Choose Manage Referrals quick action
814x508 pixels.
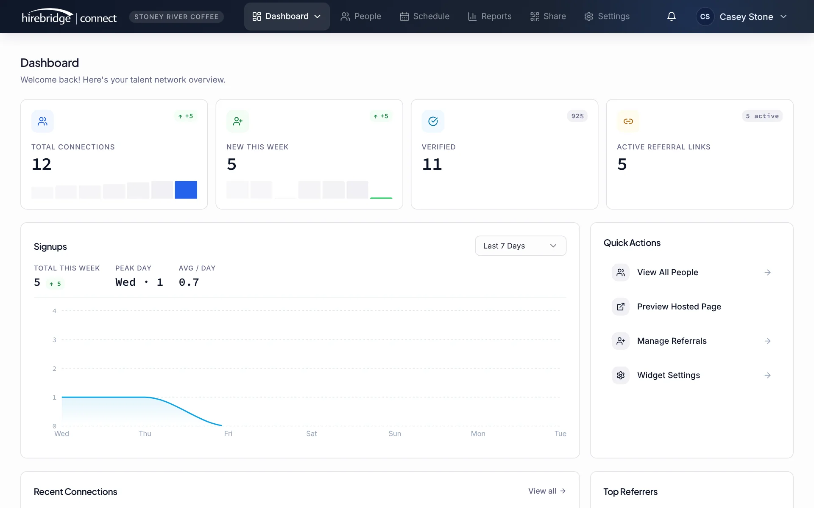pyautogui.click(x=691, y=341)
